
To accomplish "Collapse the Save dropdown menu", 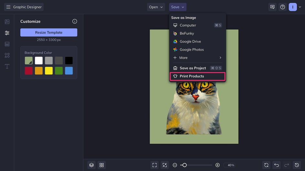I will 178,7.
